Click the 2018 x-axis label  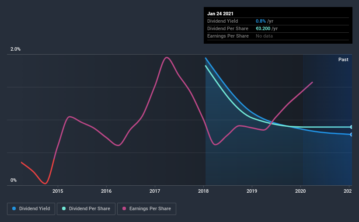pyautogui.click(x=203, y=191)
